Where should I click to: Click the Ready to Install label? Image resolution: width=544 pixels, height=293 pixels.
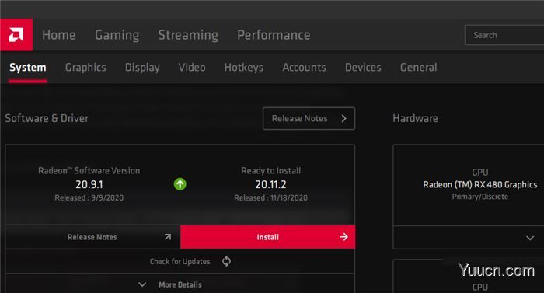coord(271,170)
